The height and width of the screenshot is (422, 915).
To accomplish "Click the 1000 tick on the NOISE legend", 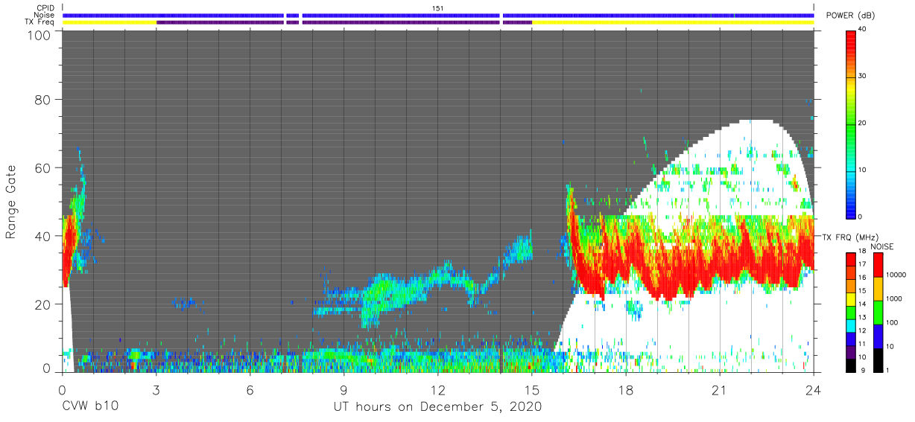I will click(x=896, y=298).
